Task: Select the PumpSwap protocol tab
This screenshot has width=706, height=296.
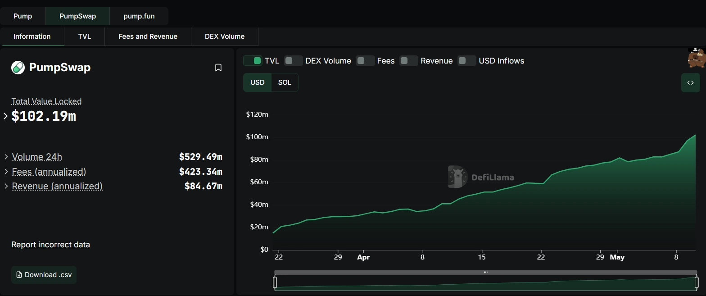Action: 77,16
